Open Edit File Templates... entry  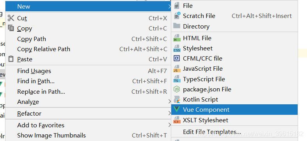[234, 132]
